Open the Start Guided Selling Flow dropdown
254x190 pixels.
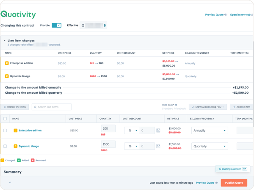(x=208, y=107)
